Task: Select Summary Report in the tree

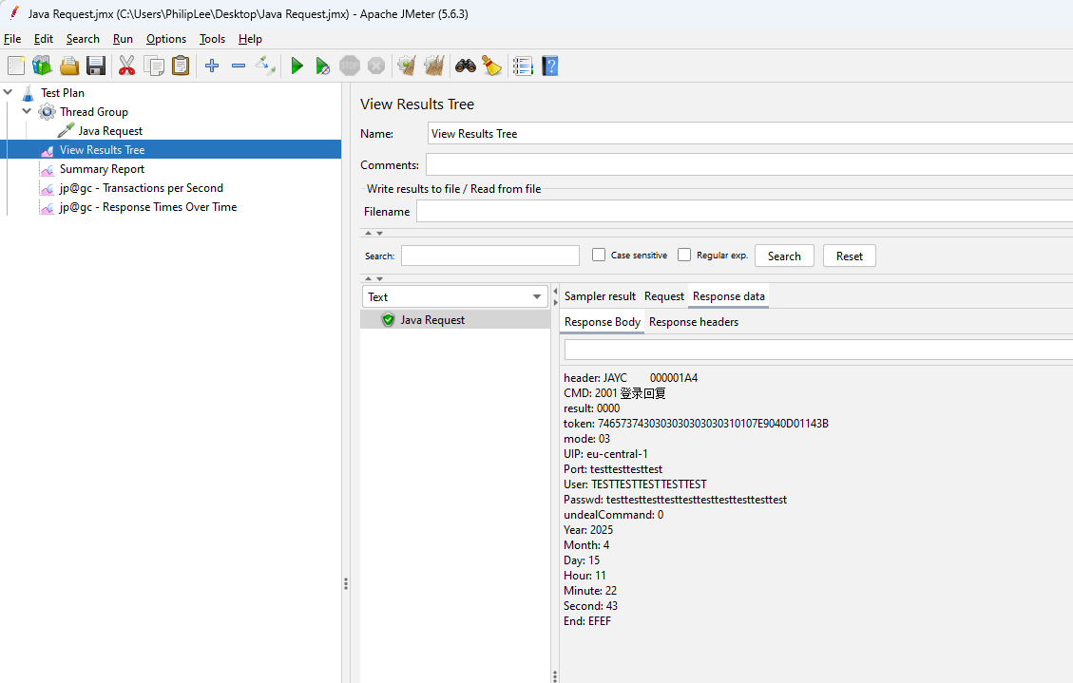Action: [x=102, y=169]
